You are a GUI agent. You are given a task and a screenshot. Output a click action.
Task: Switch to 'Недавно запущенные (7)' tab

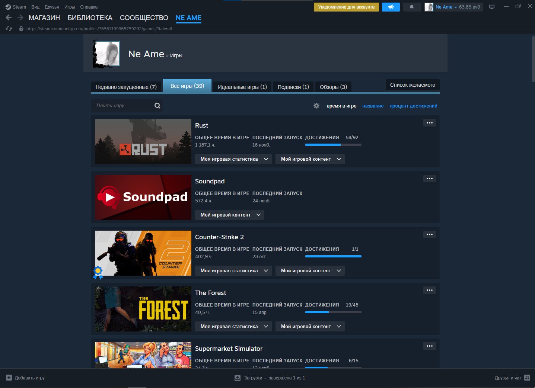click(126, 87)
